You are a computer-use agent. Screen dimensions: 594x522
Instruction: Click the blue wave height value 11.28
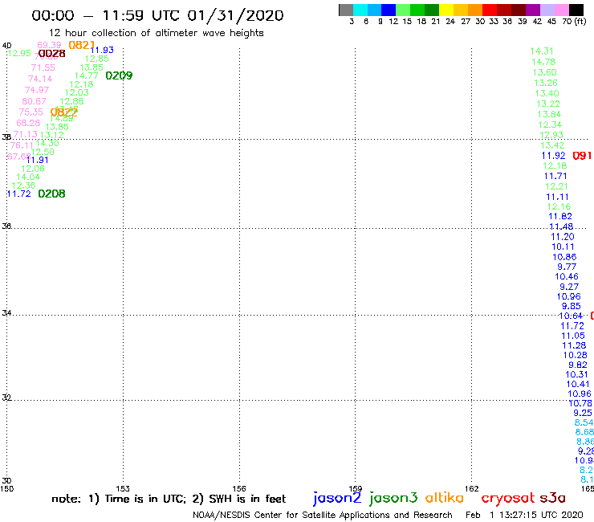tap(574, 345)
